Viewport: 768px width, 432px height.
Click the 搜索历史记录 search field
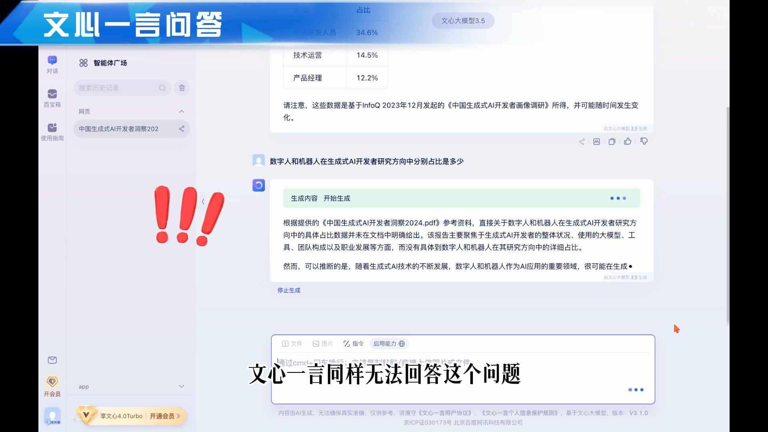116,88
